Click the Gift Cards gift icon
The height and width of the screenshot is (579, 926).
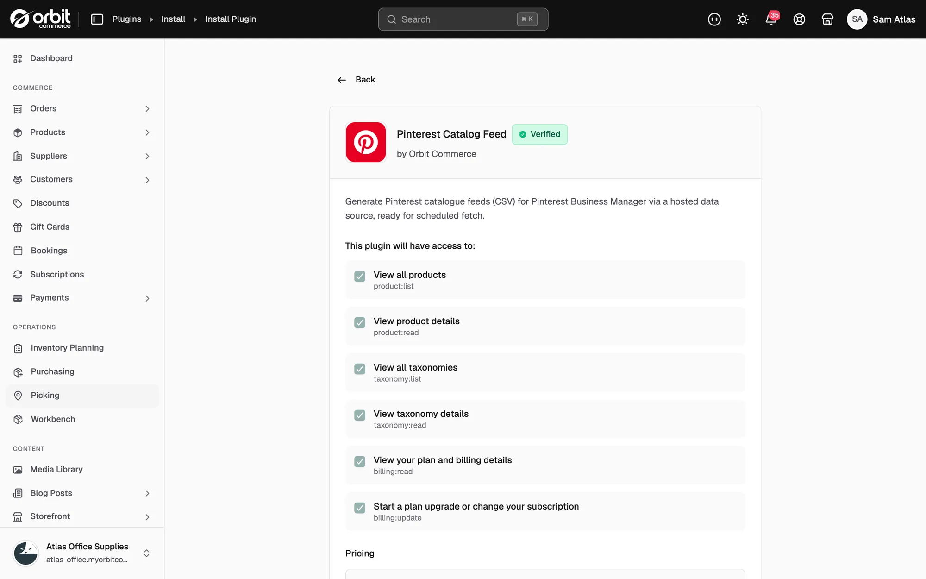[18, 227]
